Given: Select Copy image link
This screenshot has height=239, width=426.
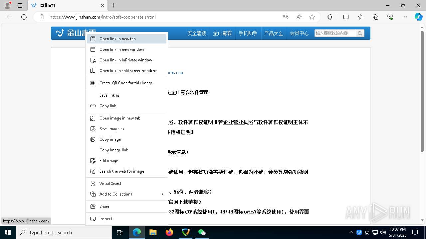Looking at the screenshot, I should [126, 150].
